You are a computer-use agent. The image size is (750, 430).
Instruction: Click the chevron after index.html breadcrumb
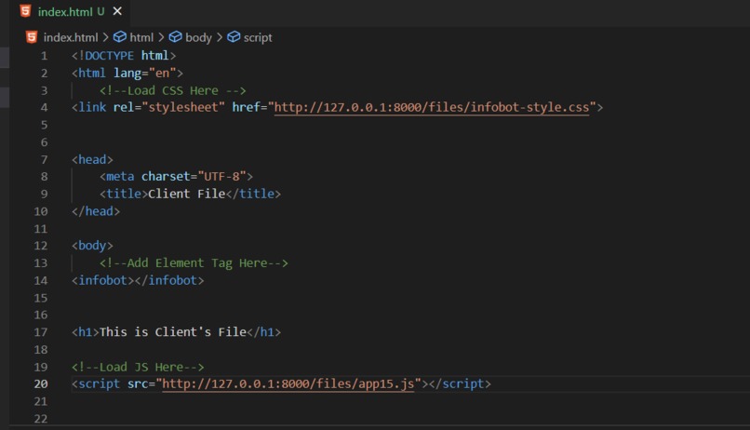point(105,37)
